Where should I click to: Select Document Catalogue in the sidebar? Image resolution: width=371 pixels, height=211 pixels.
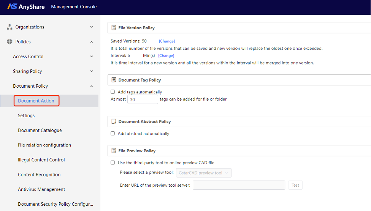click(40, 130)
